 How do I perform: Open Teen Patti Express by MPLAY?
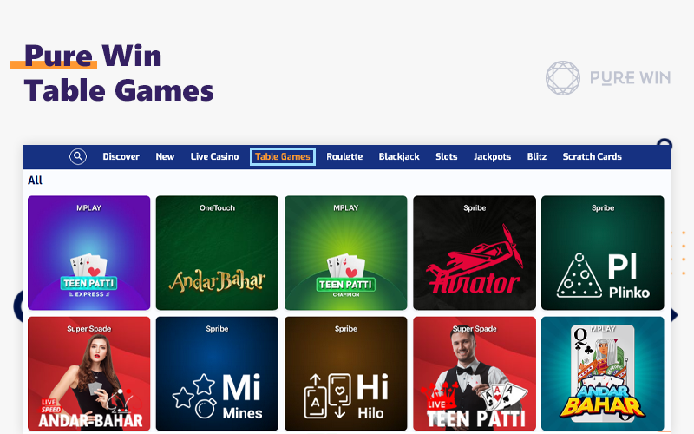(89, 253)
